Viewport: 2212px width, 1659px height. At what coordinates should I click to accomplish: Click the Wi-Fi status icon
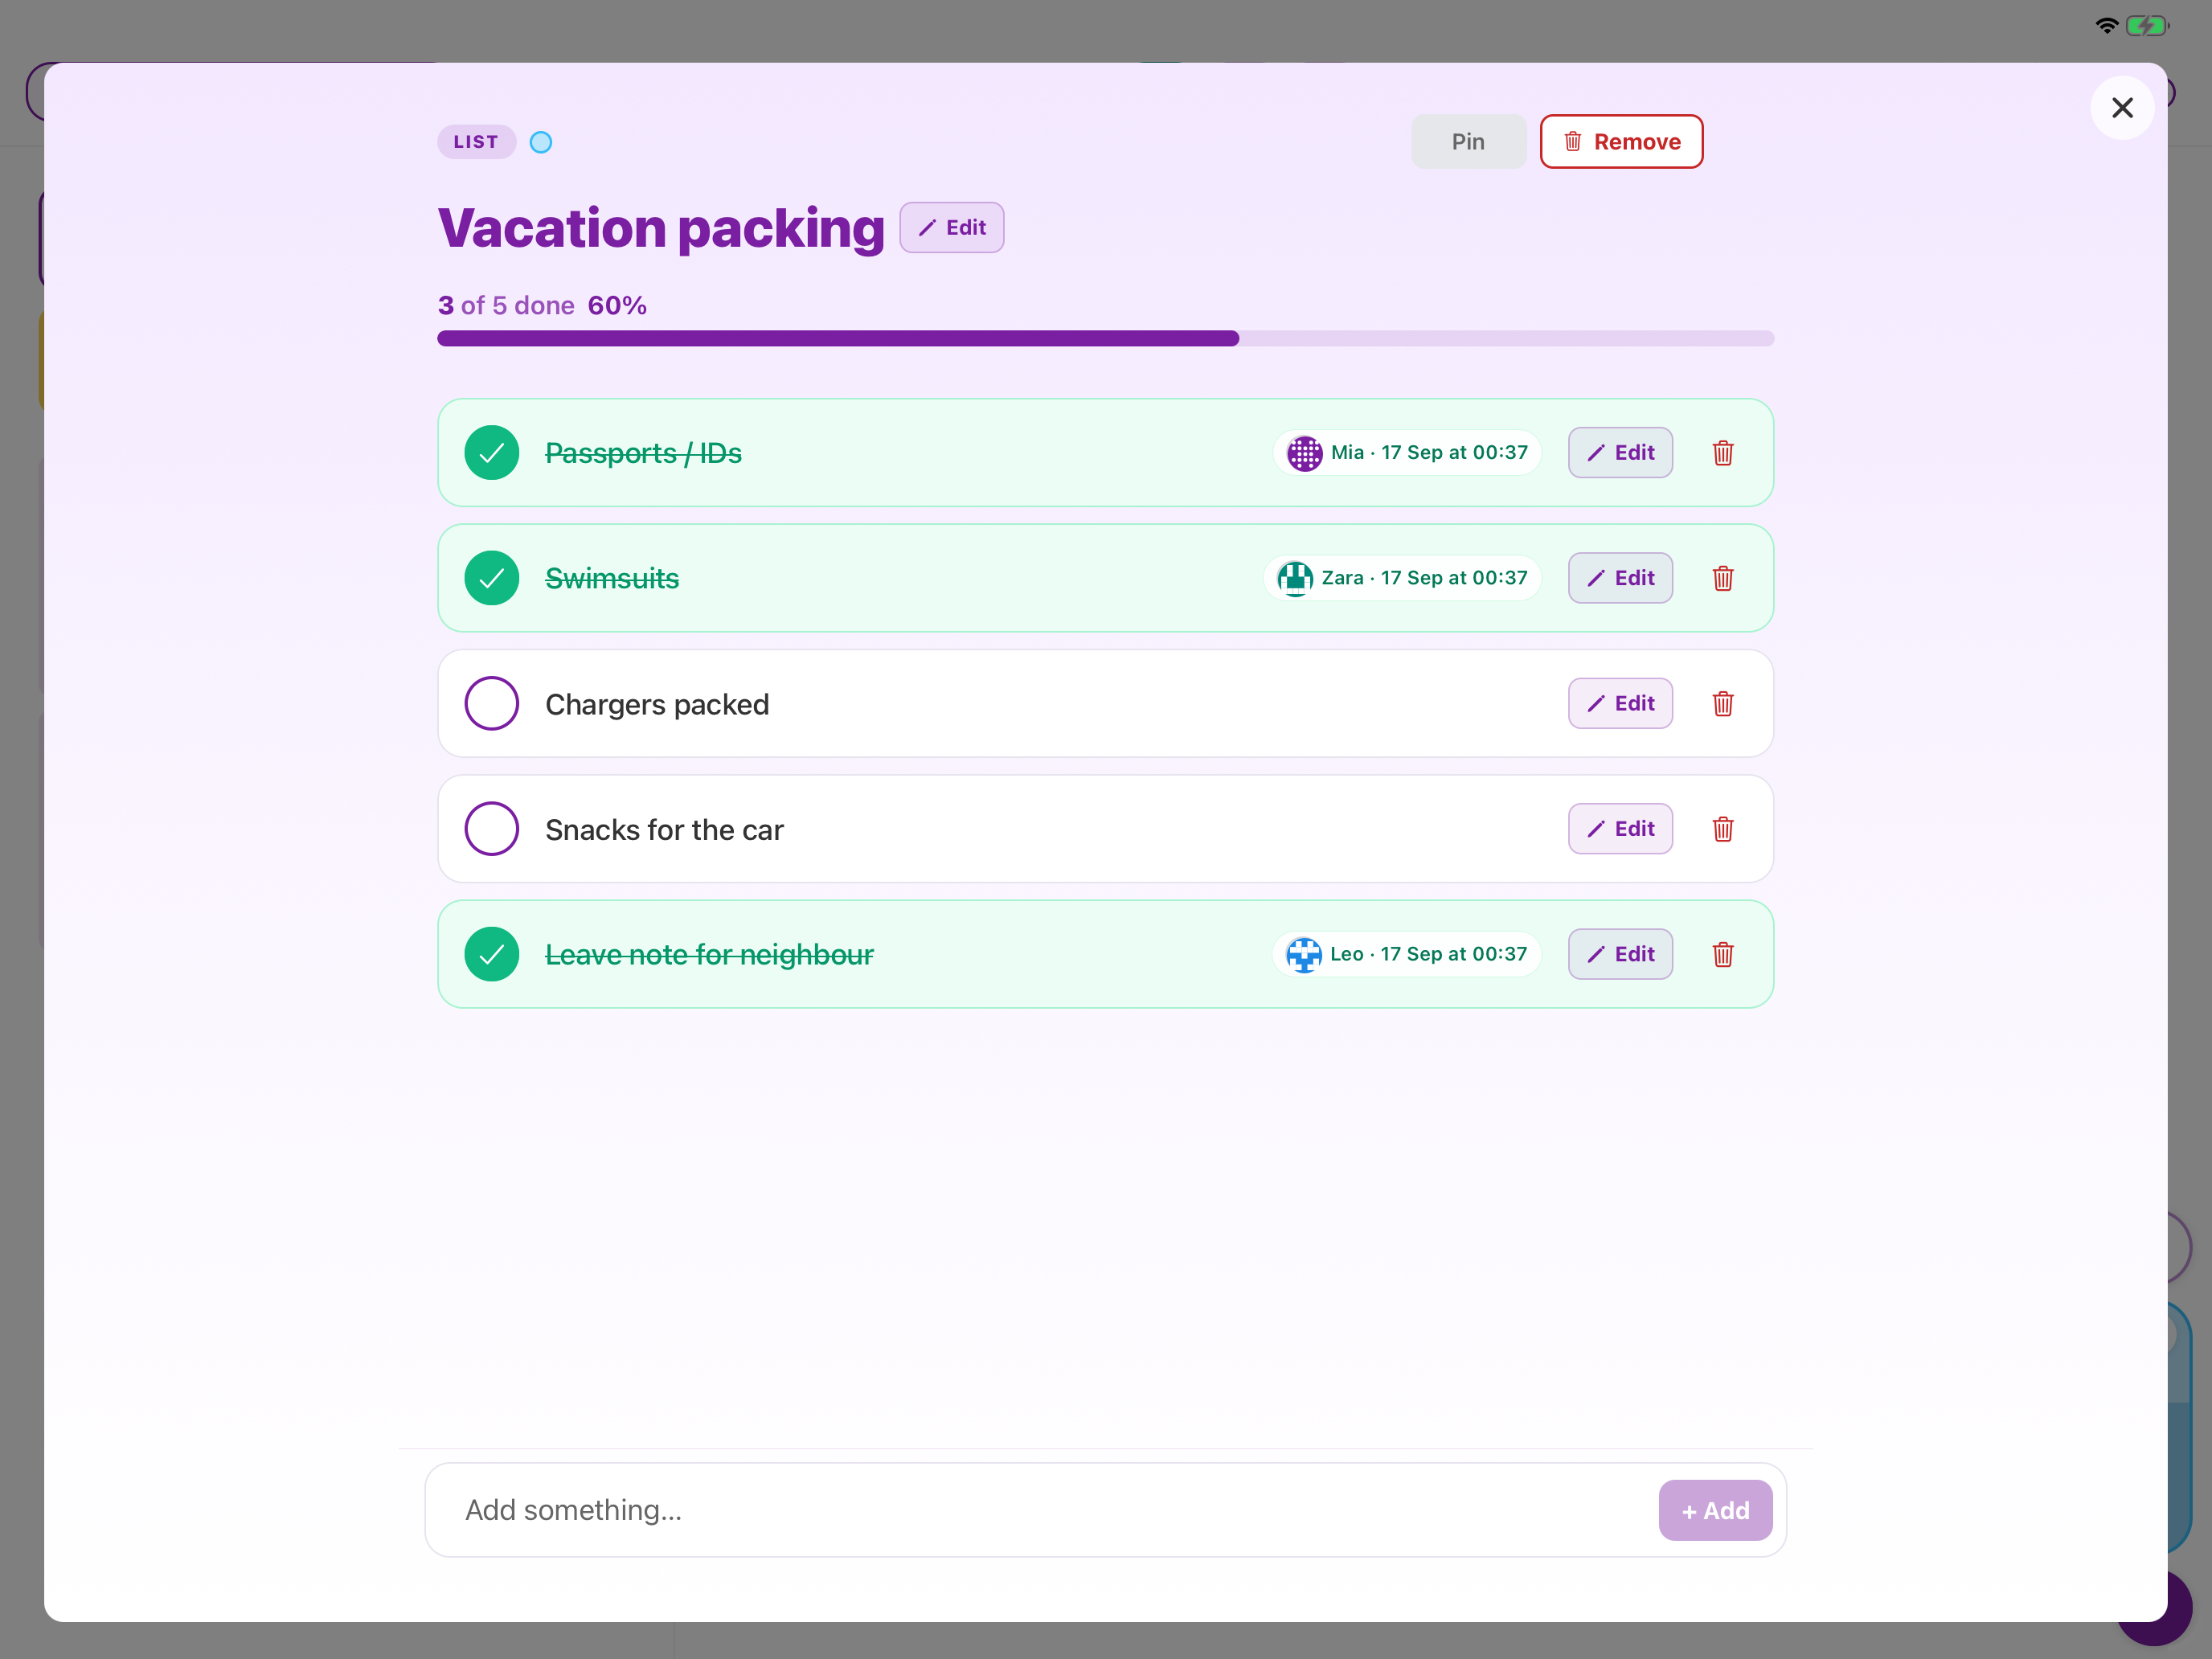(x=2106, y=26)
